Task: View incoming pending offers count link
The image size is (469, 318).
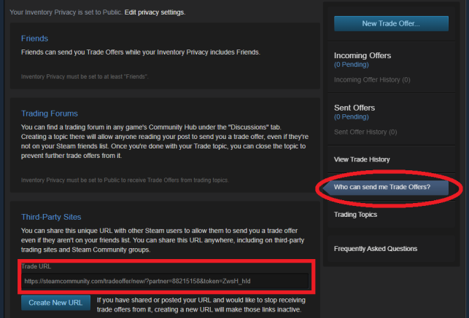Action: pos(351,65)
